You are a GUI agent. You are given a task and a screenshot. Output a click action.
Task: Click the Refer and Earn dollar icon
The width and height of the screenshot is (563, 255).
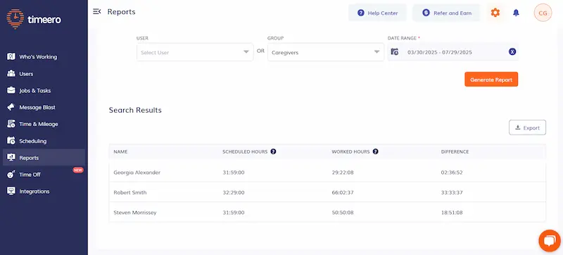coord(426,13)
